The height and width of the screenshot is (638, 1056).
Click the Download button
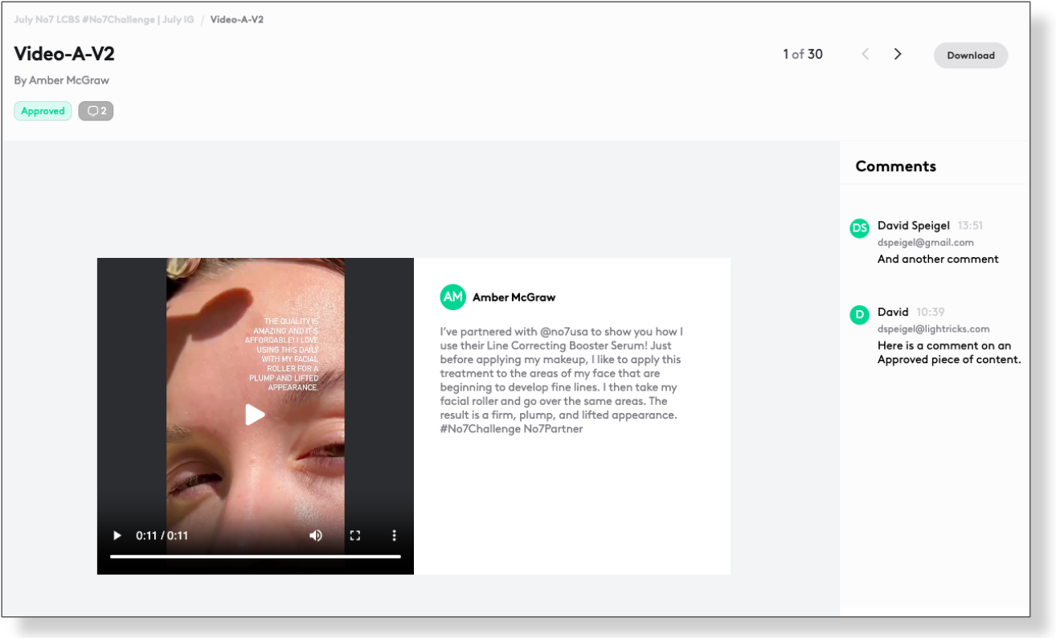pos(970,55)
